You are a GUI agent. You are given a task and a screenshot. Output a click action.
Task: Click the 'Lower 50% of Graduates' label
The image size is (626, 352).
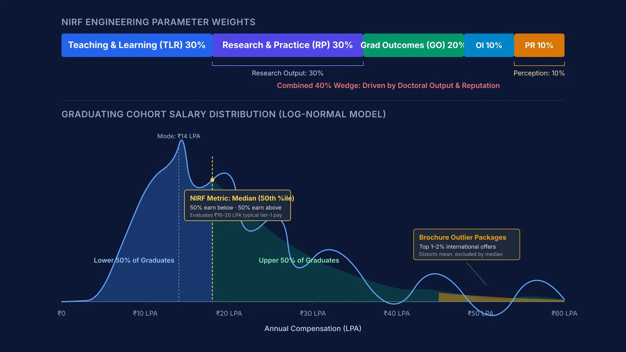134,260
